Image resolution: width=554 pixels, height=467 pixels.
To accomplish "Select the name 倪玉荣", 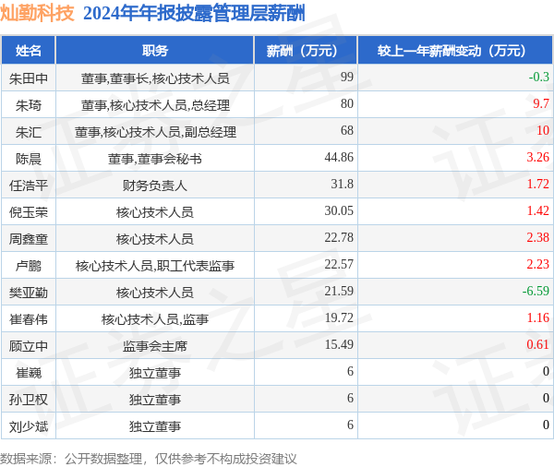I will [29, 212].
